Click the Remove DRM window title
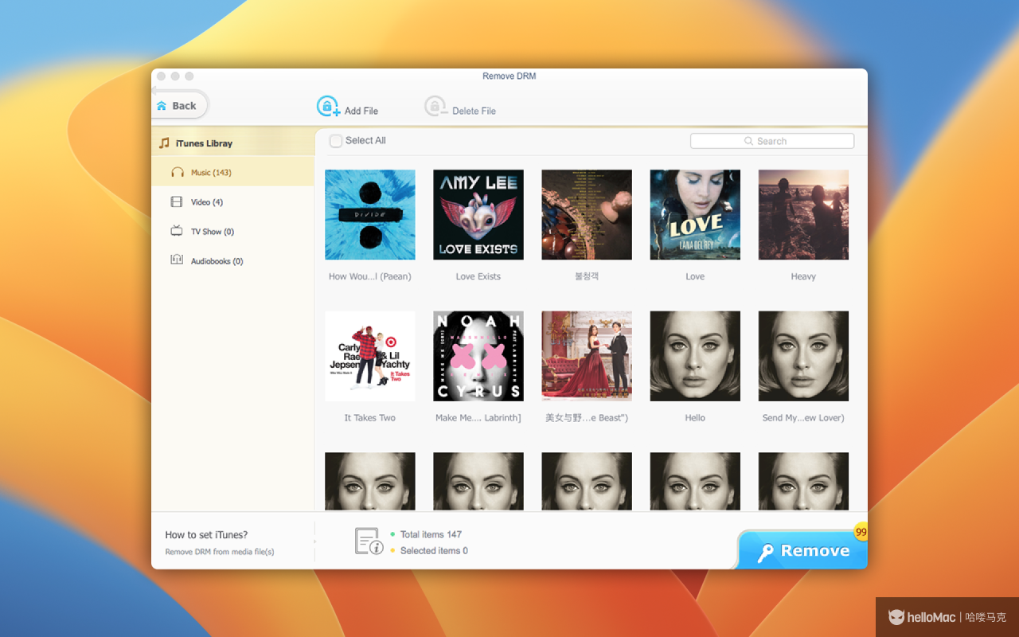The height and width of the screenshot is (637, 1019). pos(509,76)
